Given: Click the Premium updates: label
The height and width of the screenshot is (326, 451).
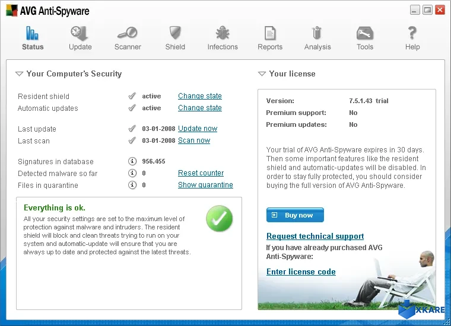Looking at the screenshot, I should [x=296, y=124].
